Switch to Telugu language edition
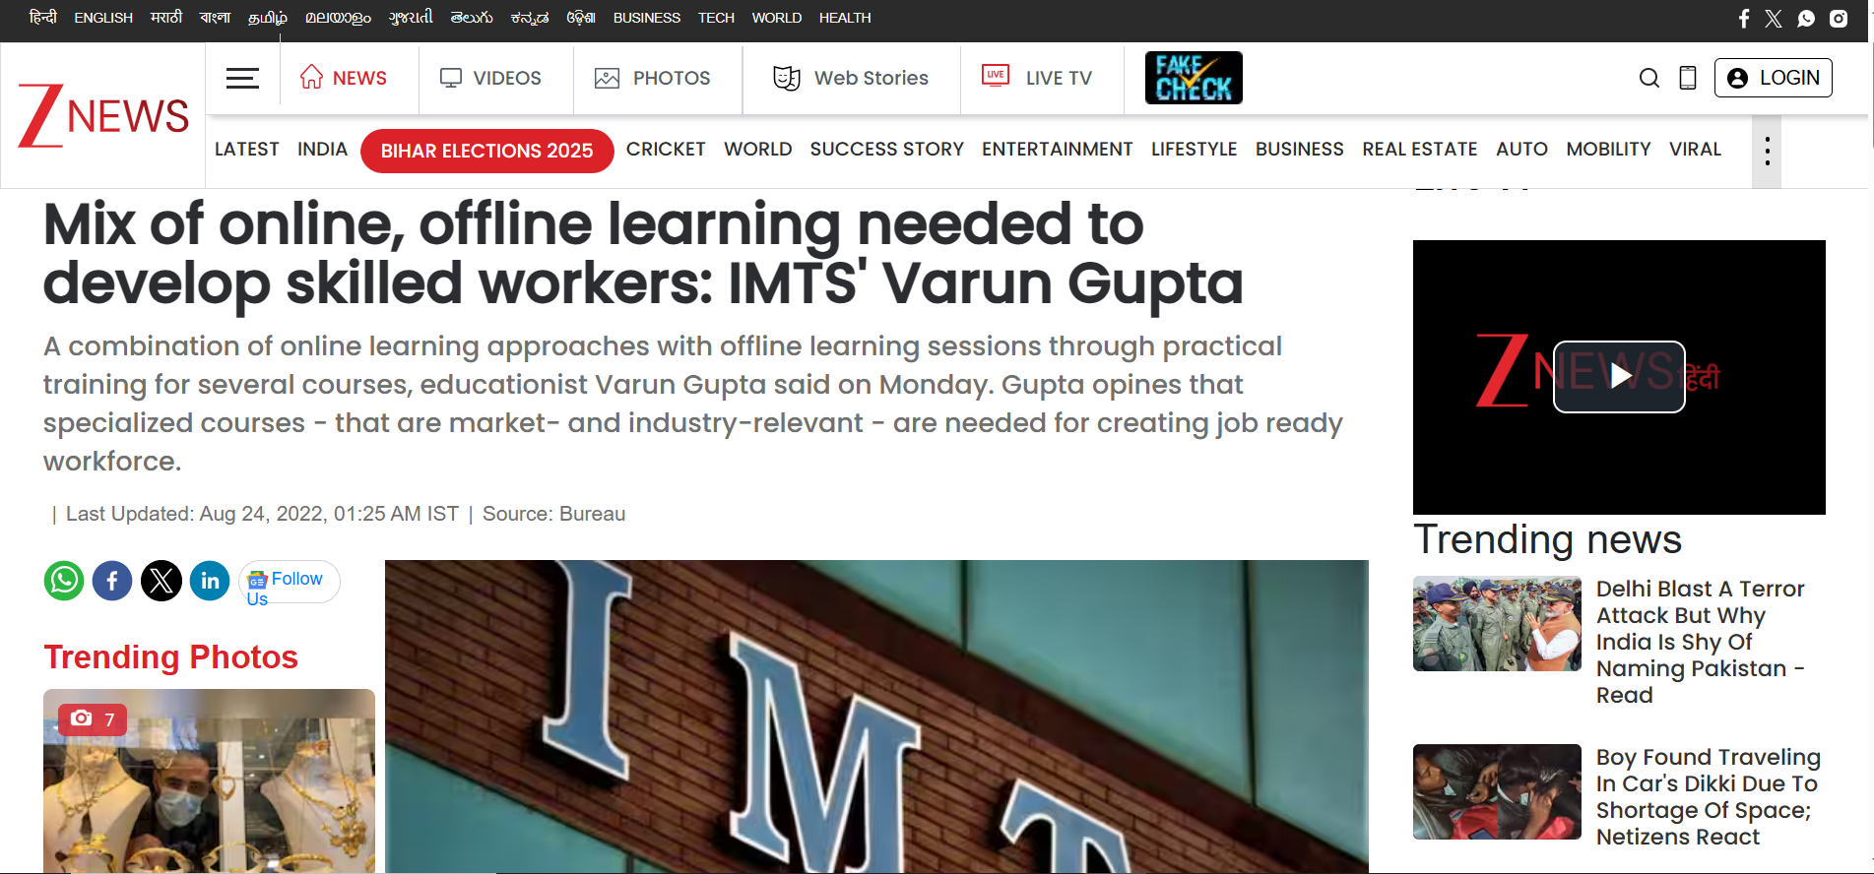 [472, 18]
